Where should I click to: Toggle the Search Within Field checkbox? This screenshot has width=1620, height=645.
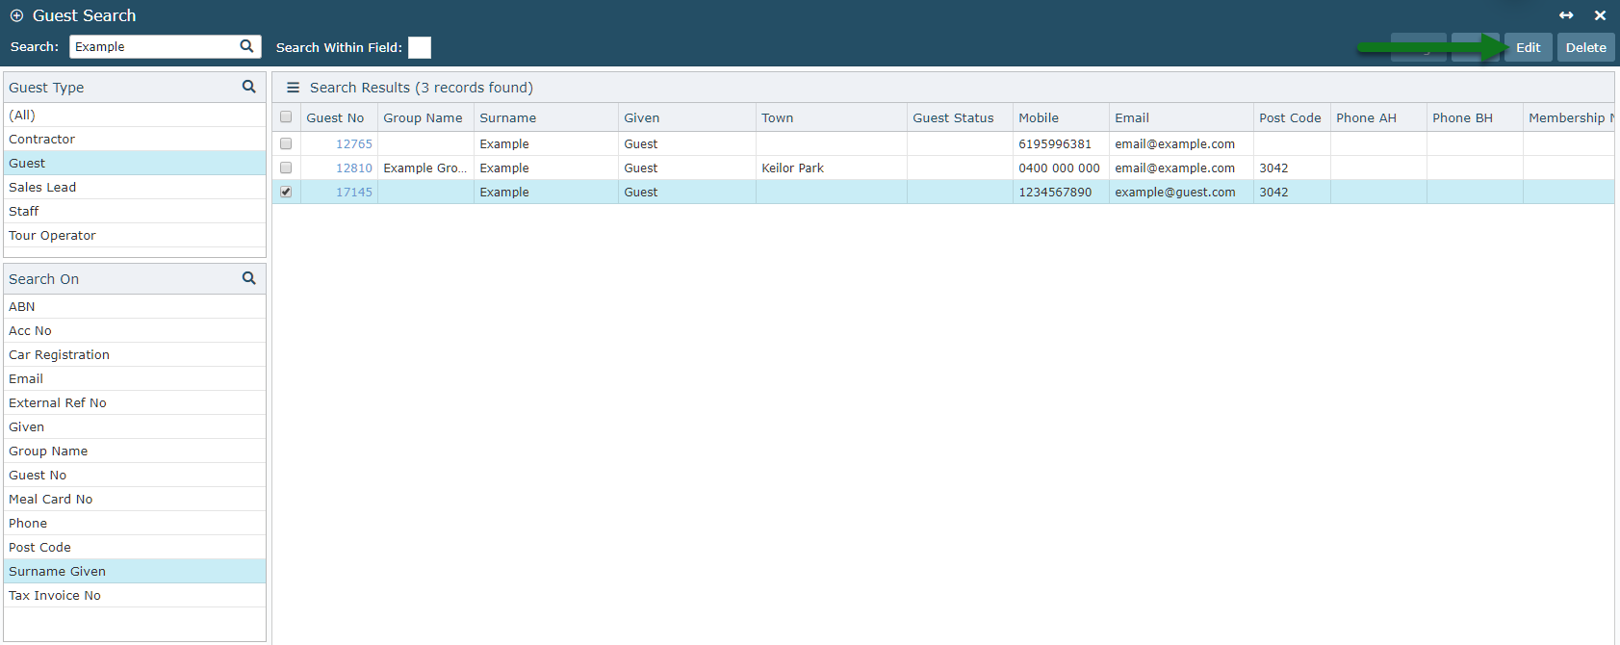click(x=420, y=47)
